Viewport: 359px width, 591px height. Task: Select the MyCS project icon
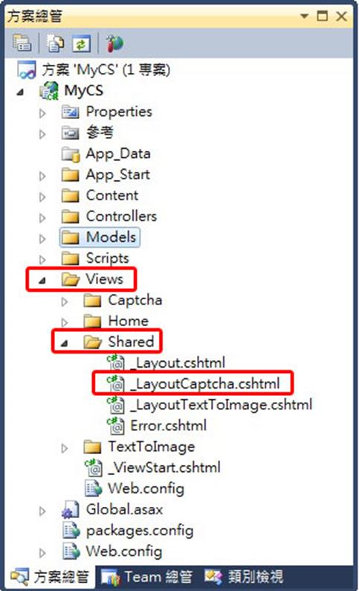(x=49, y=91)
